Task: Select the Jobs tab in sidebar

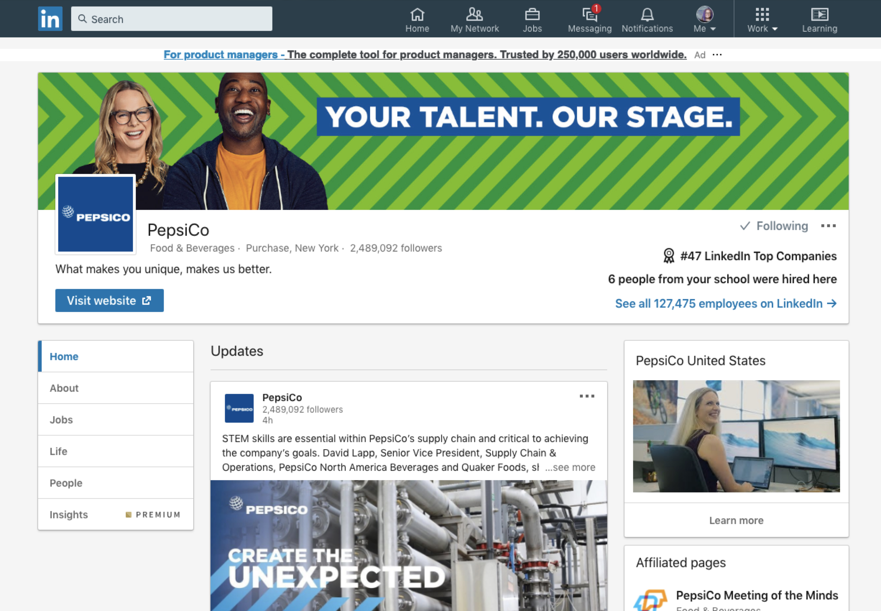Action: pyautogui.click(x=116, y=419)
